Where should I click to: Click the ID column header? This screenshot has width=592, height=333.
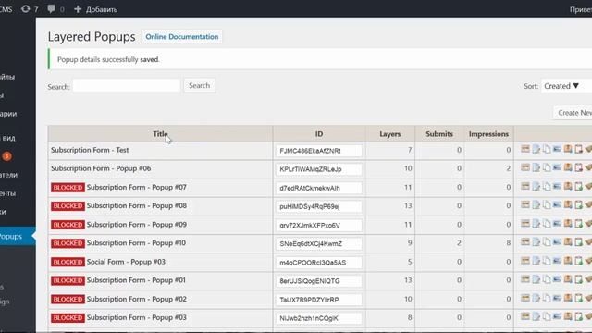coord(319,133)
